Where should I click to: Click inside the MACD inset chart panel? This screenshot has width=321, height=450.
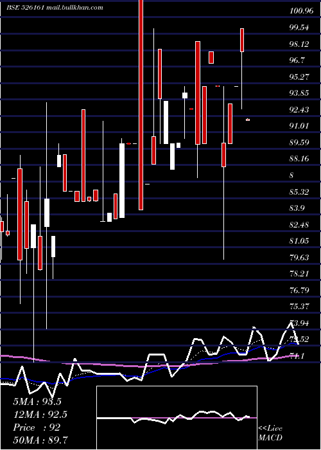coord(177,418)
